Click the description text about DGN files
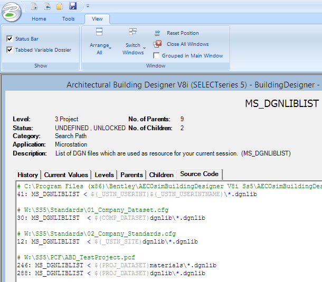Image resolution: width=322 pixels, height=282 pixels. tap(173, 153)
